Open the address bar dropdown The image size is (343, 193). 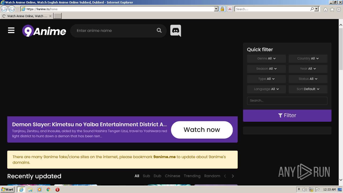coord(216,9)
